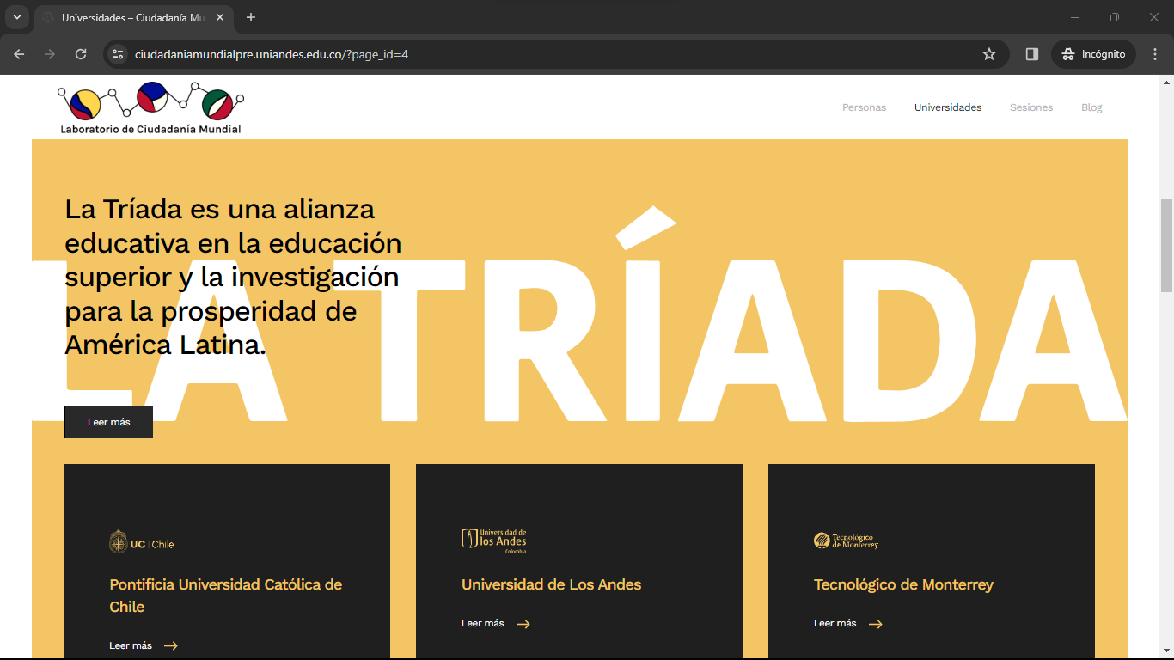Bookmark this page with star icon

989,54
